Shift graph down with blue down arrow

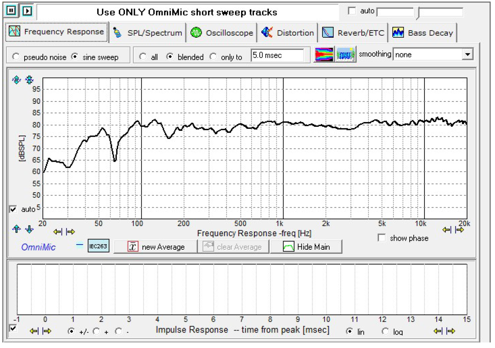[29, 229]
